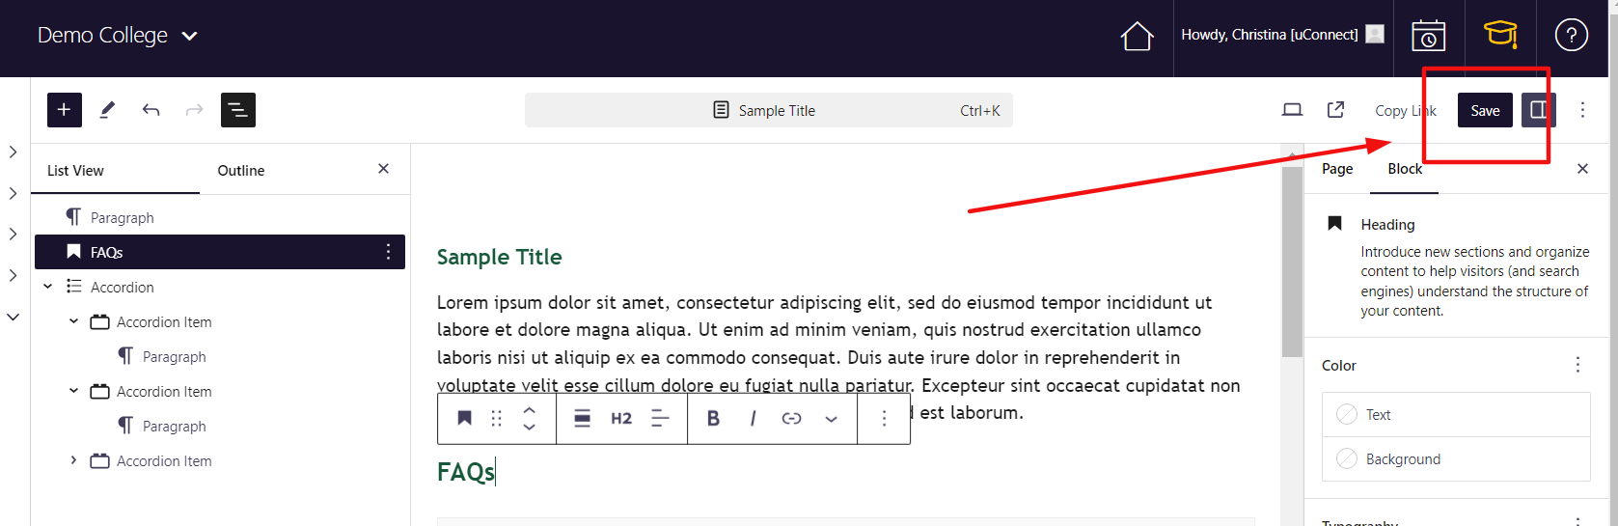Click the block inserter plus button
Screen dimensions: 1618x526
64,110
